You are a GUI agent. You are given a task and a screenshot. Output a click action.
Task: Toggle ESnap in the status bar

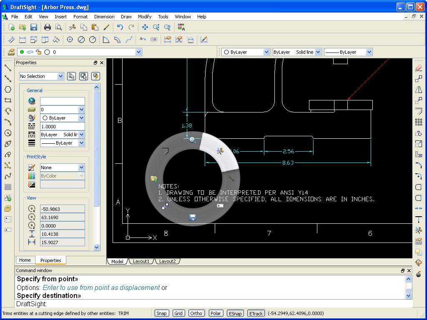pos(234,313)
